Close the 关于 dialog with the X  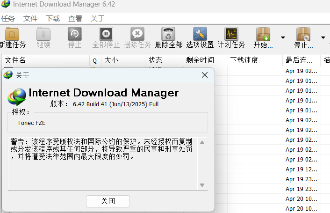point(205,75)
